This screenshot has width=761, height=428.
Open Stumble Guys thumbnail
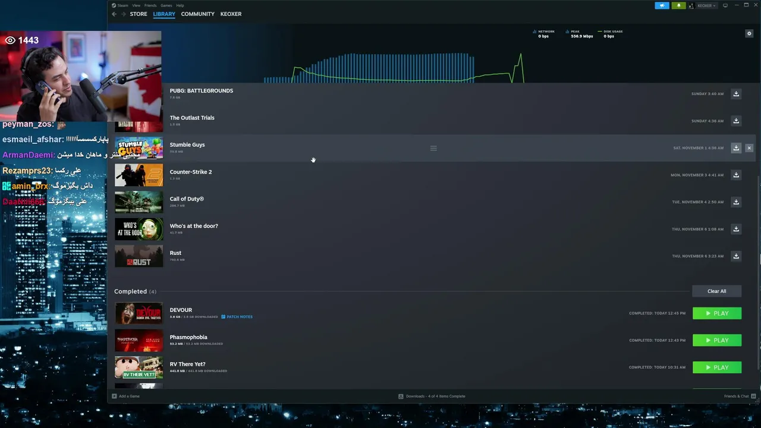(139, 148)
